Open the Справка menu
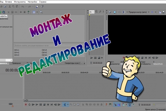The height and width of the screenshot is (111, 166). point(43,2)
